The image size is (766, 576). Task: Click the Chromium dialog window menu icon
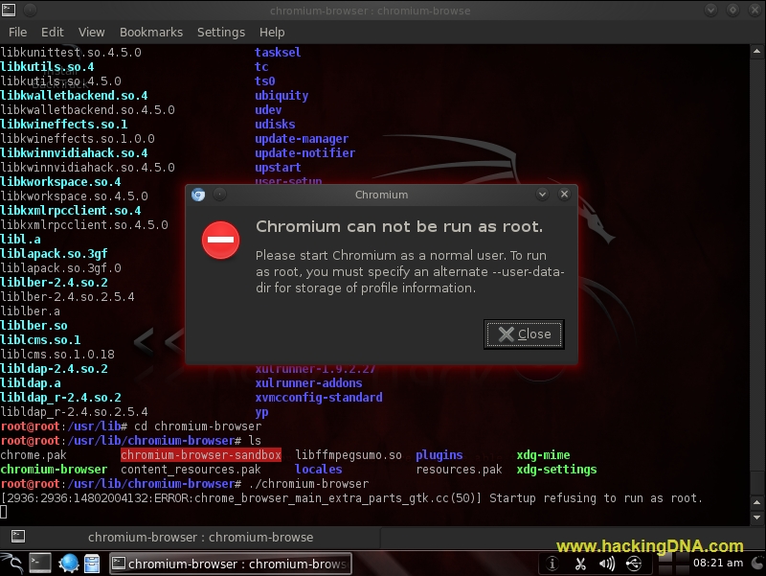[198, 195]
